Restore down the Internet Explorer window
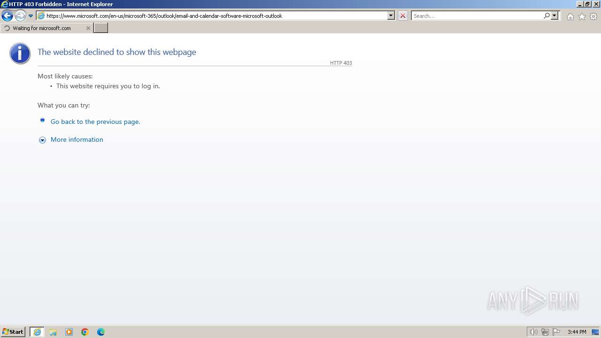Viewport: 601px width, 338px height. click(587, 4)
